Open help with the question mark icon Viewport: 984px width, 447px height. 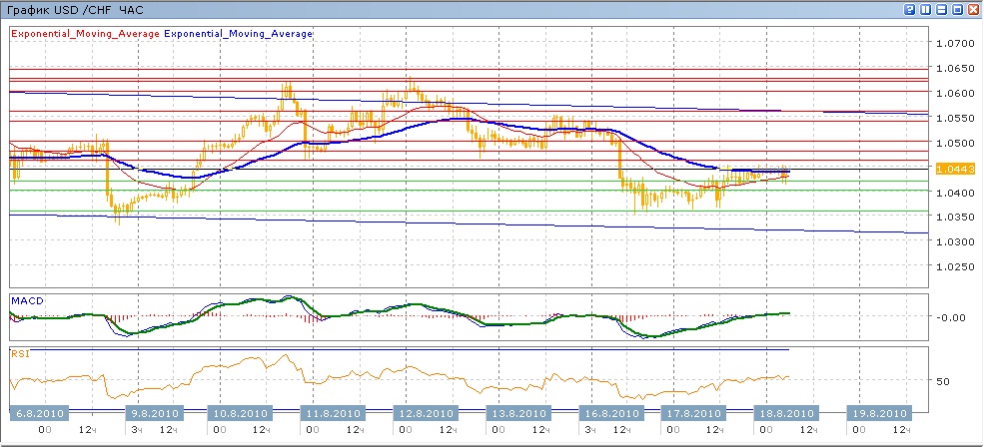pos(910,9)
